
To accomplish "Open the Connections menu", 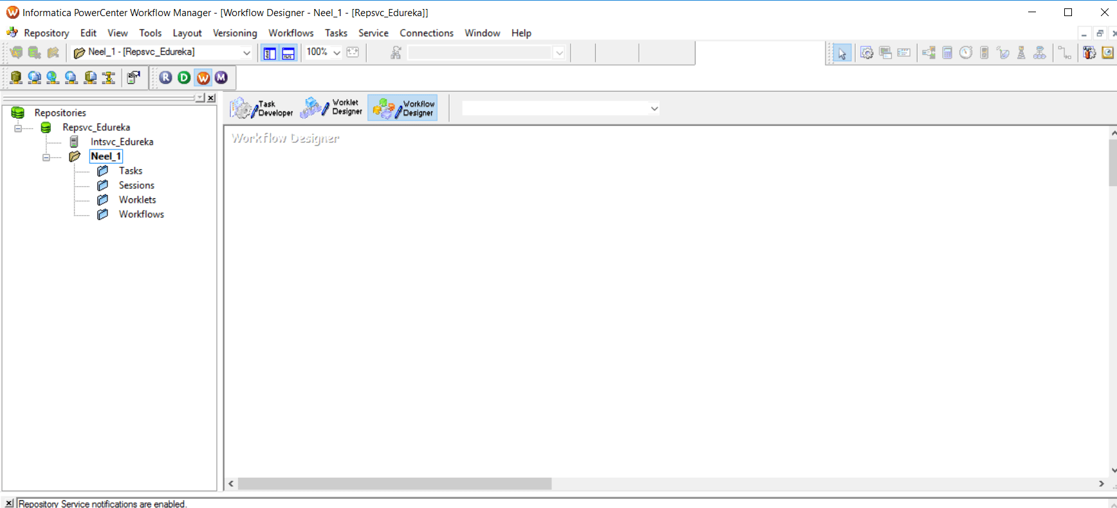I will point(427,33).
